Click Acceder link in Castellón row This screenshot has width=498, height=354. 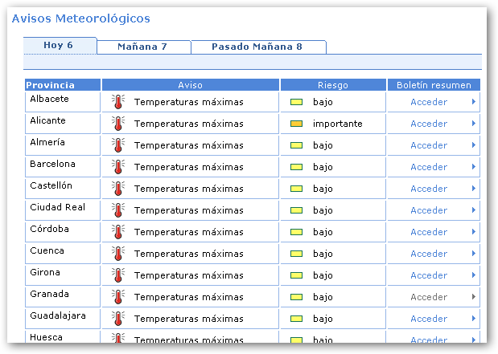point(429,189)
